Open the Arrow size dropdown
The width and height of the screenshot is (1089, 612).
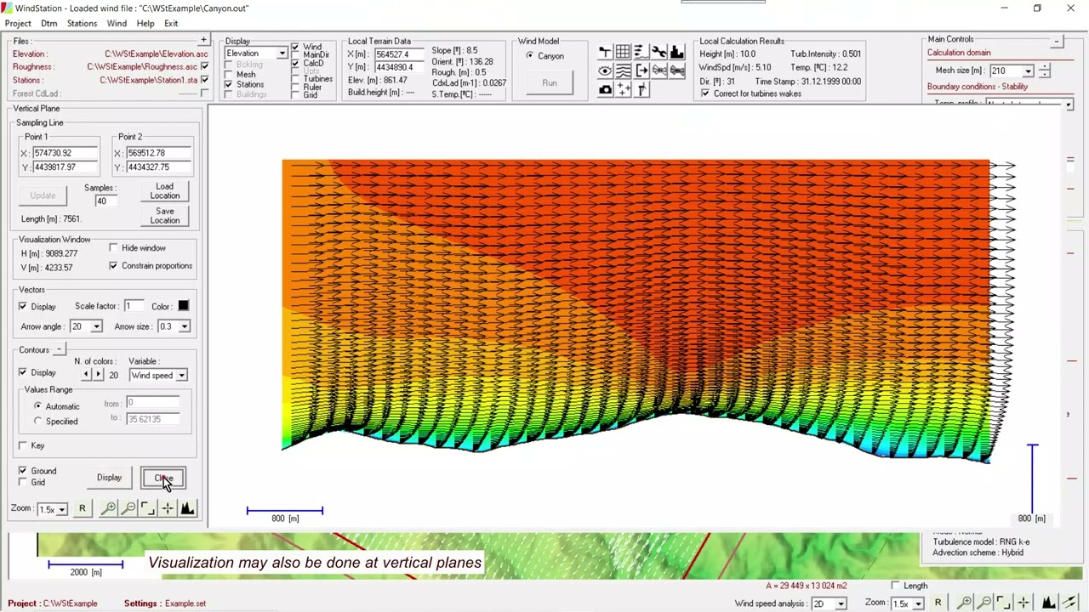click(184, 326)
